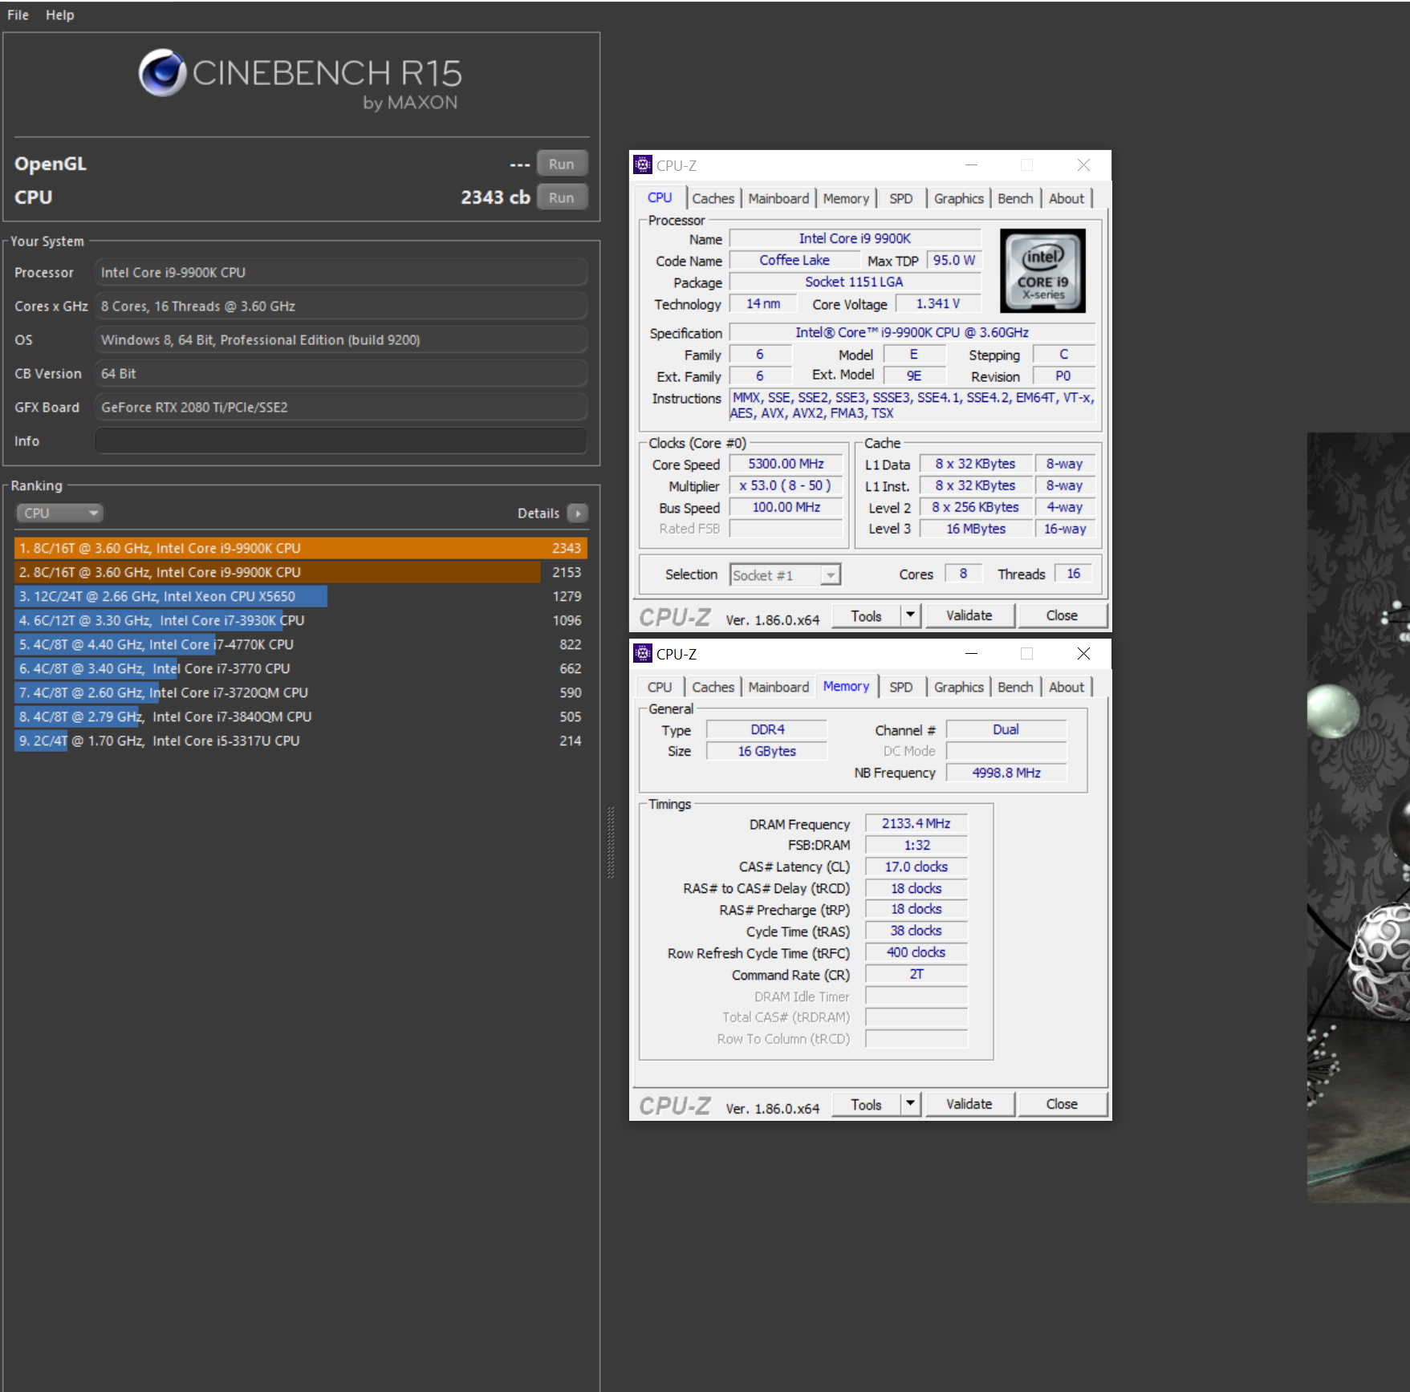Open About tab in upper CPU-Z
Image resolution: width=1410 pixels, height=1392 pixels.
1066,198
